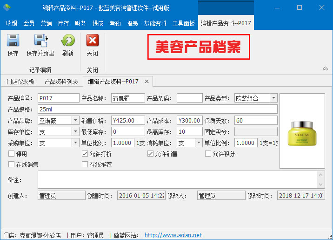Toggle the 允许打折 checkbox
Screen dimensions: 333x240
point(85,154)
